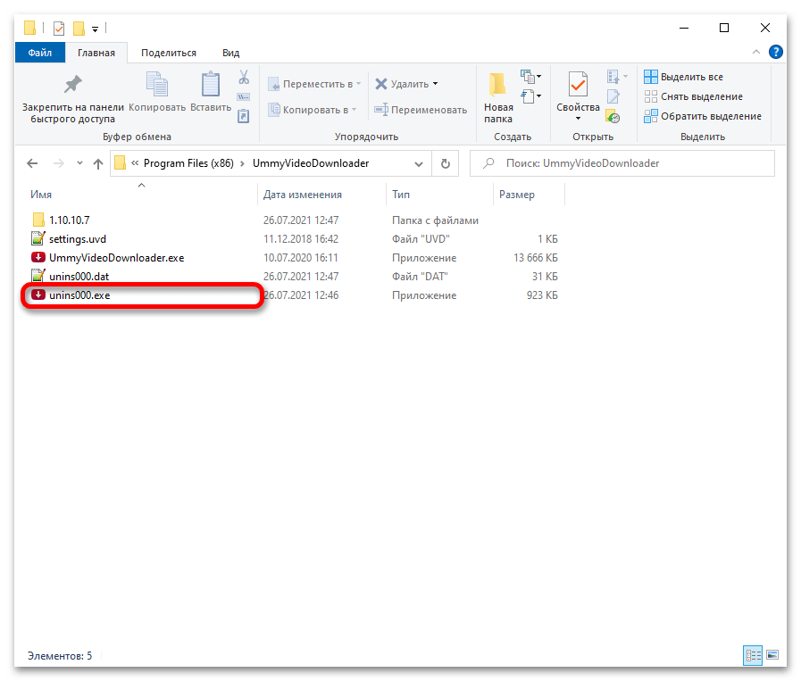Switch to the Вид ribbon tab
The height and width of the screenshot is (681, 801).
click(231, 53)
